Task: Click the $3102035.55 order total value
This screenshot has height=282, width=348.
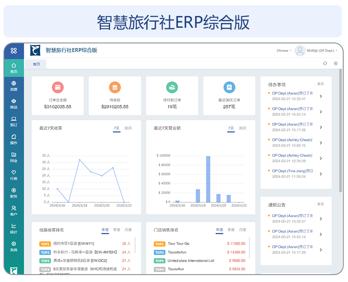Action: [58, 107]
